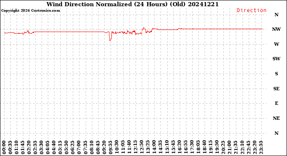The width and height of the screenshot is (287, 156).
Task: Click the '05:50' time label
Action: click(67, 147)
